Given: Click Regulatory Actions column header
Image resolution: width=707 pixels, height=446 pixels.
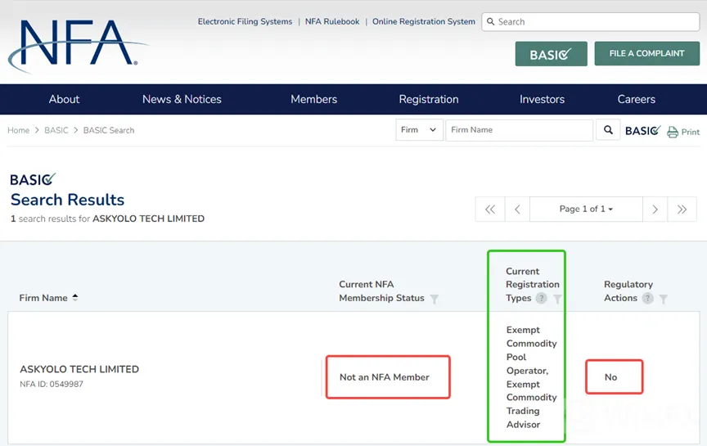Looking at the screenshot, I should click(x=628, y=291).
